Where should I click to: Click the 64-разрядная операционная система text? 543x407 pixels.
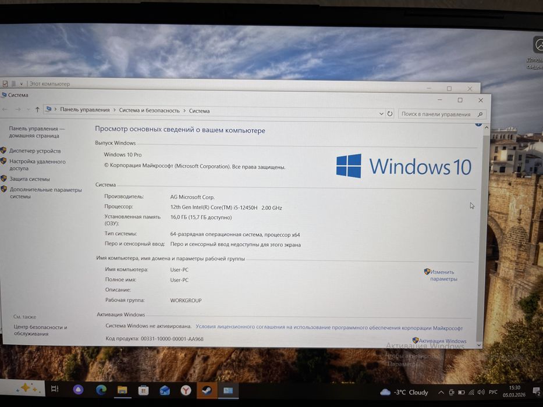[235, 235]
